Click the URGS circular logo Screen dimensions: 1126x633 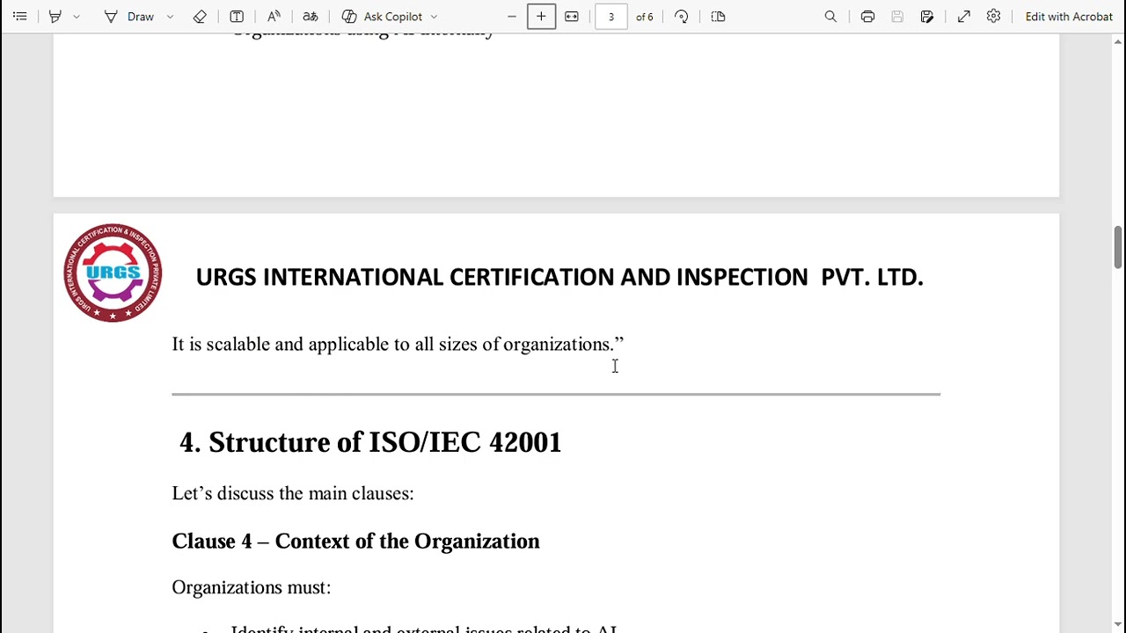coord(113,273)
